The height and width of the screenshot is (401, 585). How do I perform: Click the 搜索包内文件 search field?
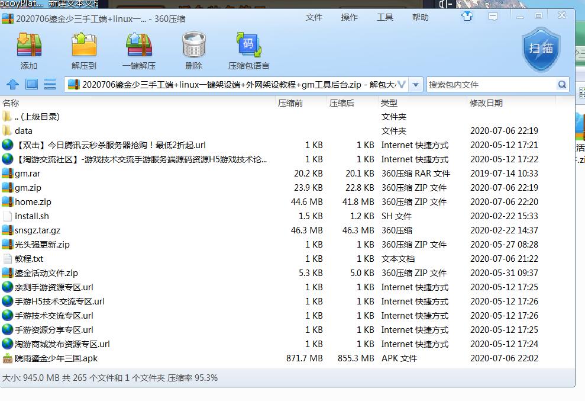point(491,85)
